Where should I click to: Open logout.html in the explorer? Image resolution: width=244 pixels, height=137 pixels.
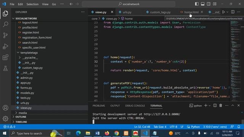point(30,22)
